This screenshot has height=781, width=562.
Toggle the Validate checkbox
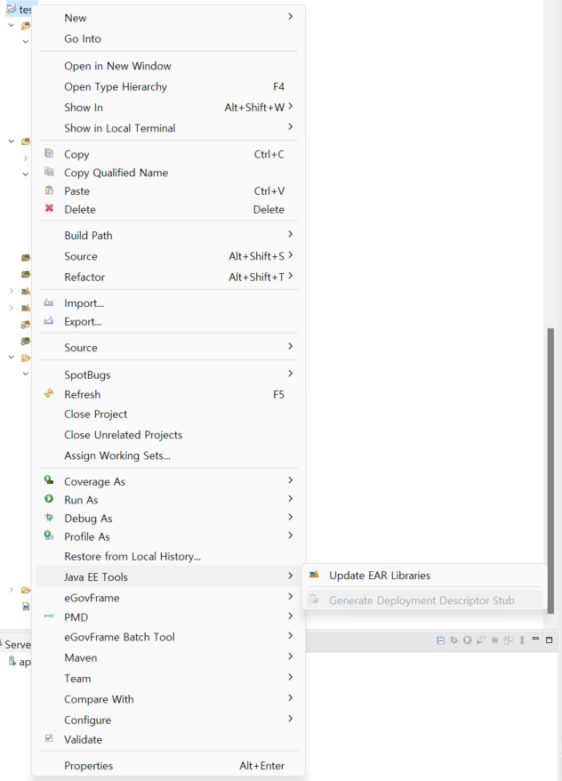[x=48, y=739]
